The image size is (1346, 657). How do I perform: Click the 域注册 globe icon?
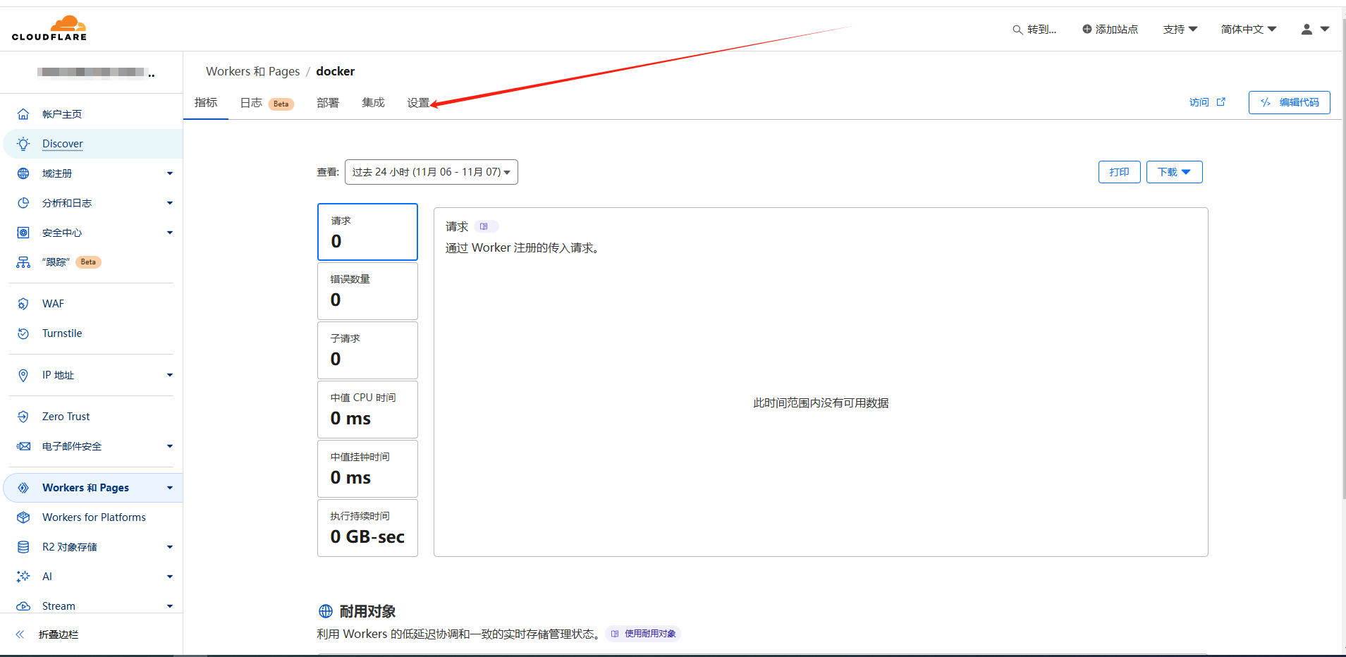23,173
